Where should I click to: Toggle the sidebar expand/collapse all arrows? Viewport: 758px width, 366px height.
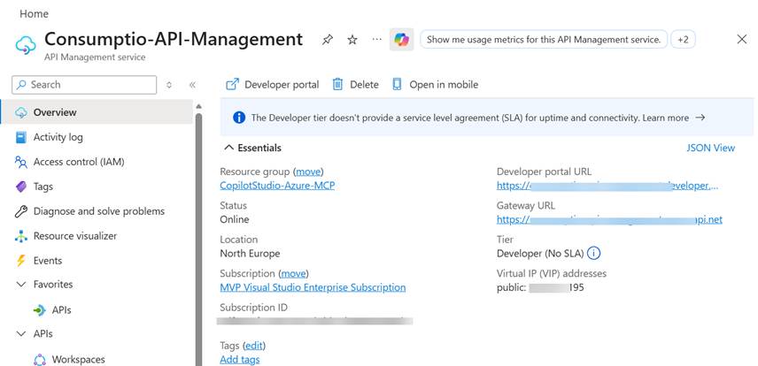click(x=169, y=85)
